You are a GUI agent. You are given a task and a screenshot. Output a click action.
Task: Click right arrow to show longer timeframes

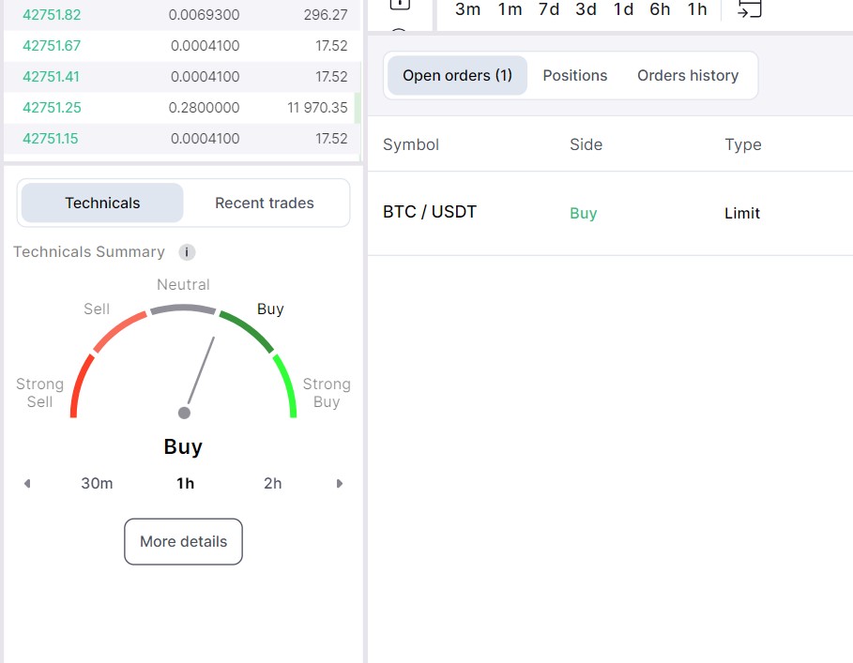click(x=340, y=484)
